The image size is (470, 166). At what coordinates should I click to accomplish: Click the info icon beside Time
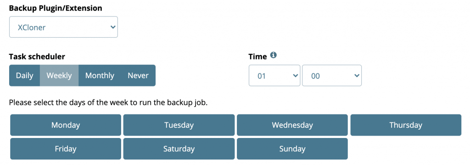pyautogui.click(x=273, y=55)
